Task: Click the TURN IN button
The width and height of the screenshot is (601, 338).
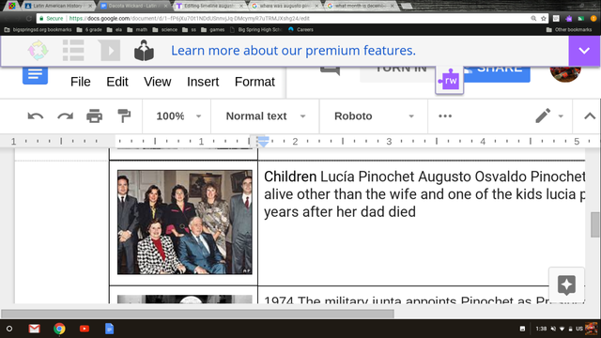Action: (398, 74)
